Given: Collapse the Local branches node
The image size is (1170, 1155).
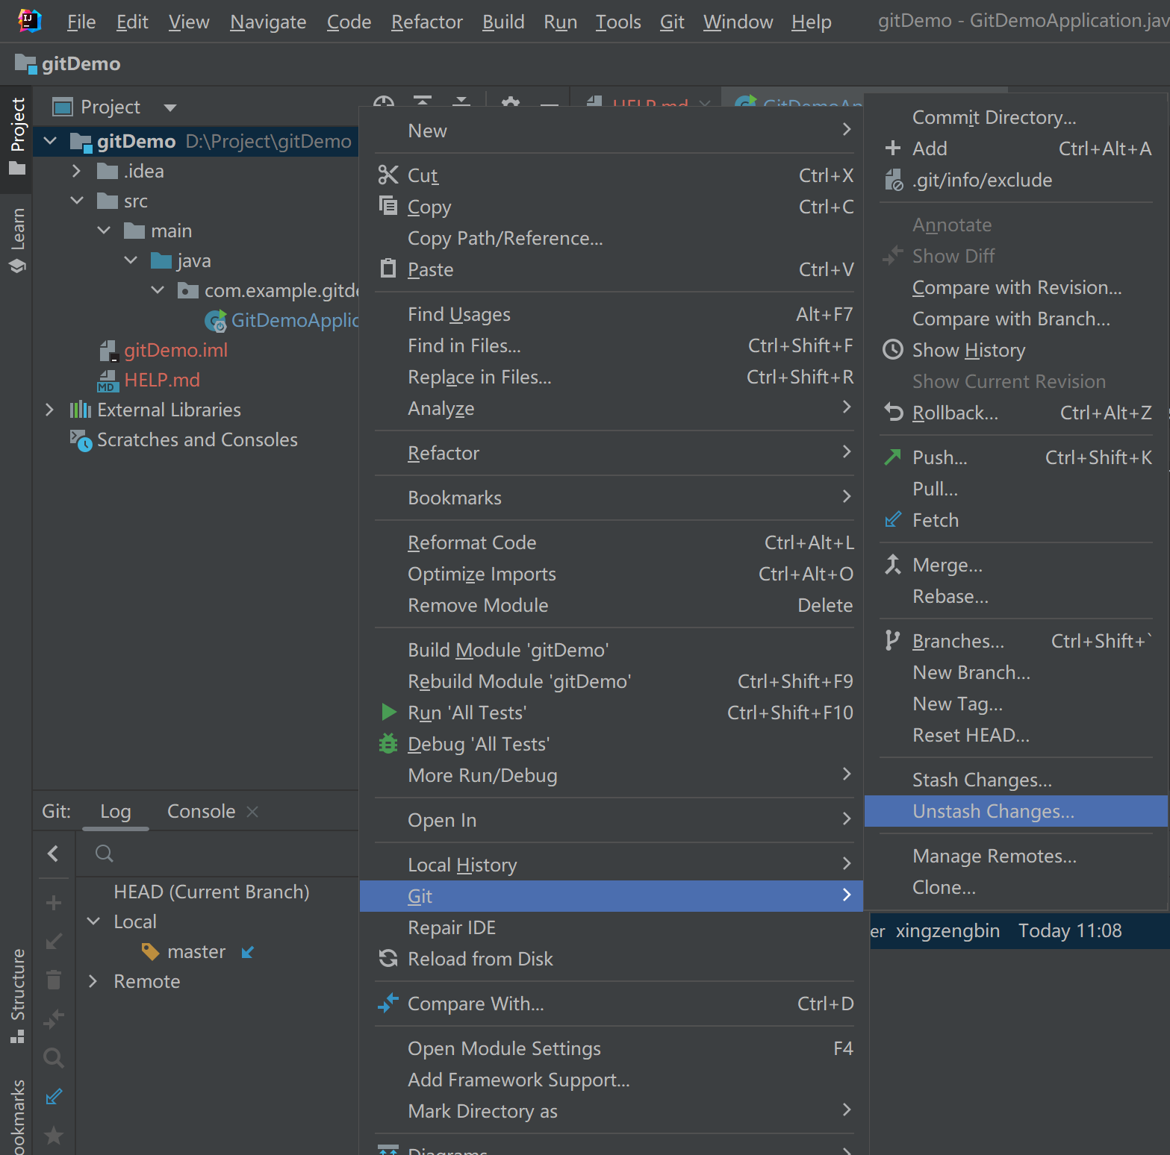Looking at the screenshot, I should coord(93,921).
